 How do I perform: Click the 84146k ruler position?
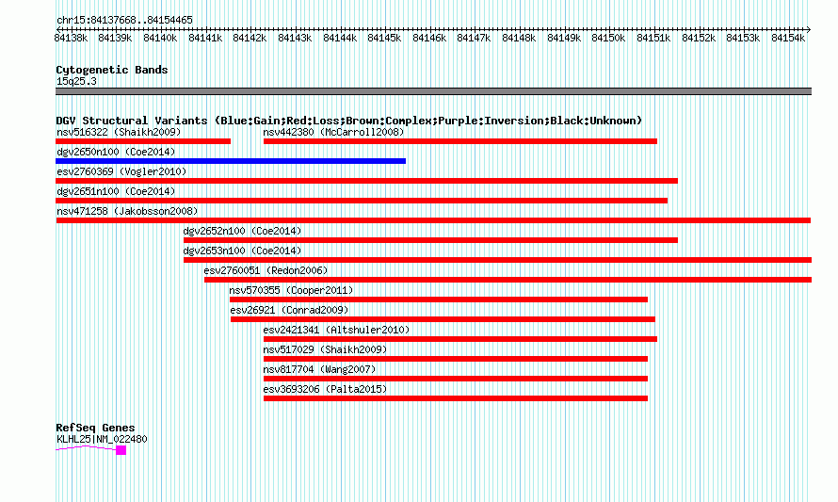point(429,38)
